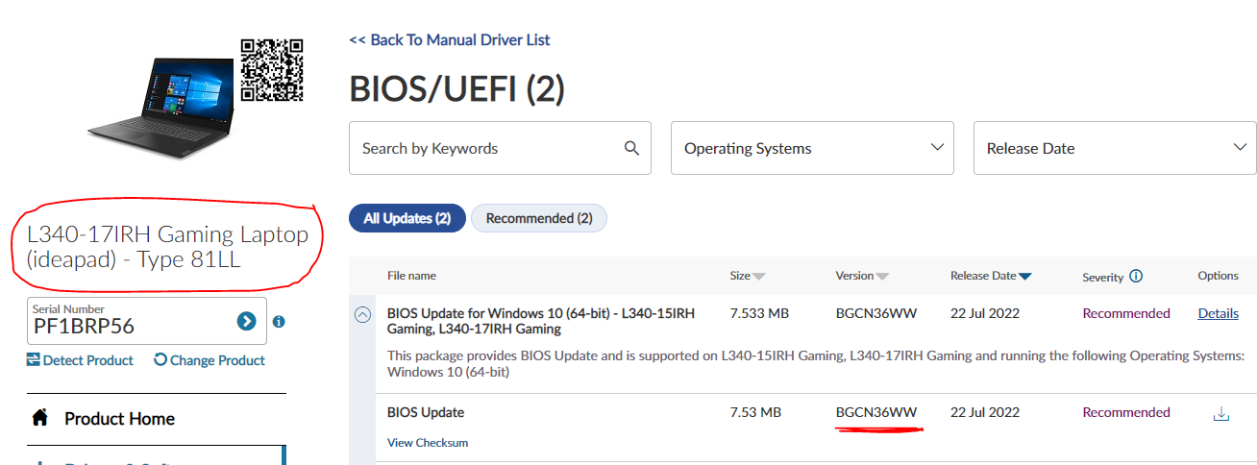The width and height of the screenshot is (1257, 465).
Task: Click the View Checksum link
Action: tap(428, 443)
